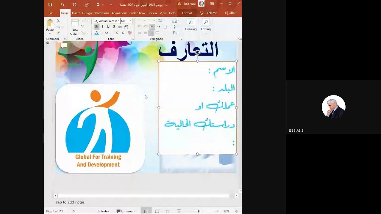
Task: Save the presentation from the quick access toolbar
Action: tap(50, 4)
